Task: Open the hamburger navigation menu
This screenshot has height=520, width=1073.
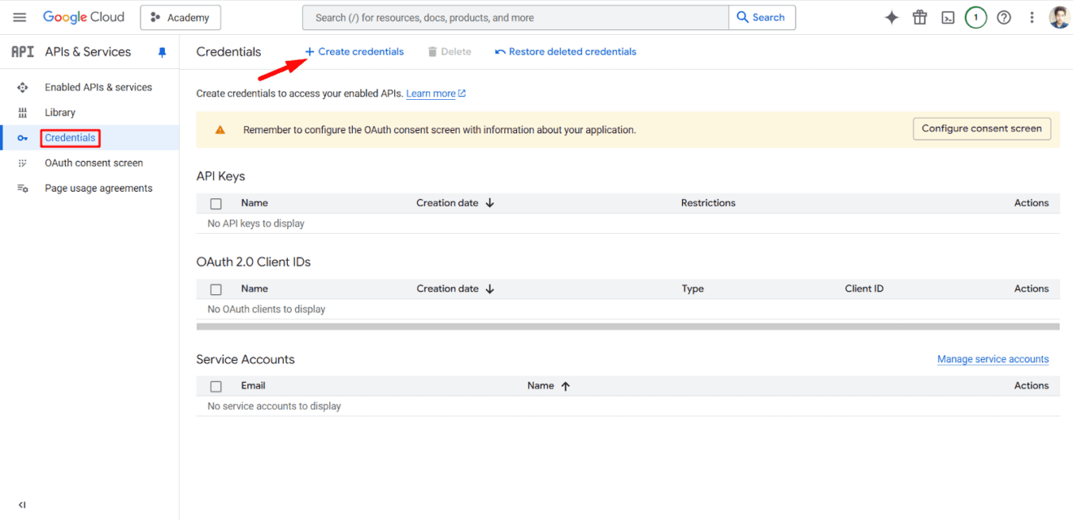Action: [20, 17]
